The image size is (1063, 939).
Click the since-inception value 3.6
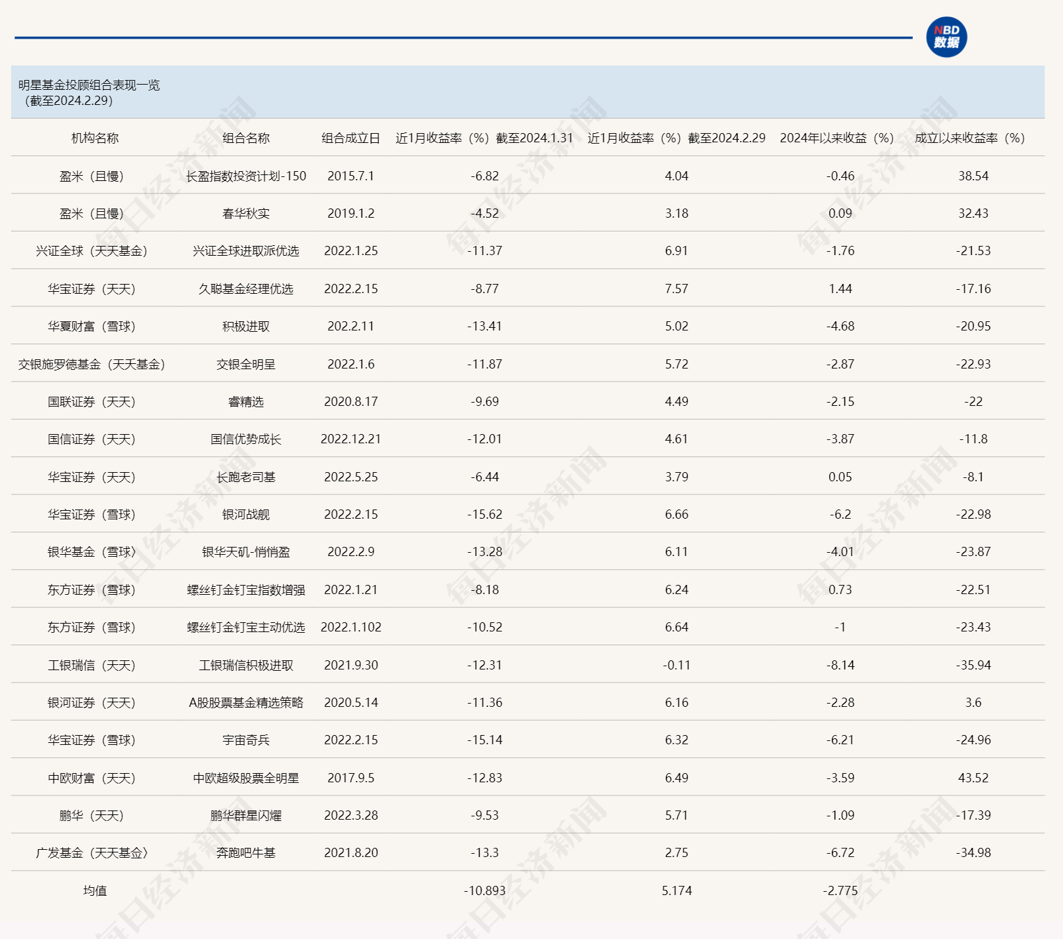(973, 703)
